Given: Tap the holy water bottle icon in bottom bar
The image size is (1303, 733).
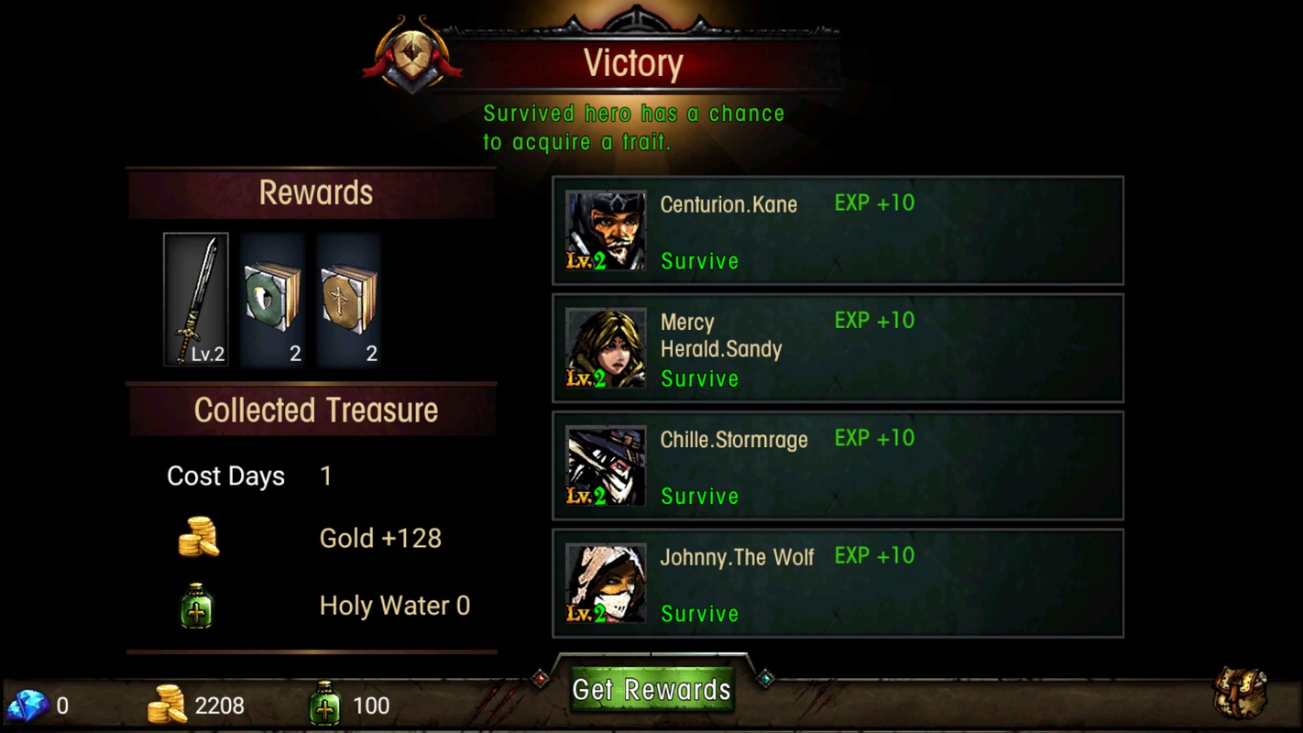Looking at the screenshot, I should pyautogui.click(x=324, y=705).
